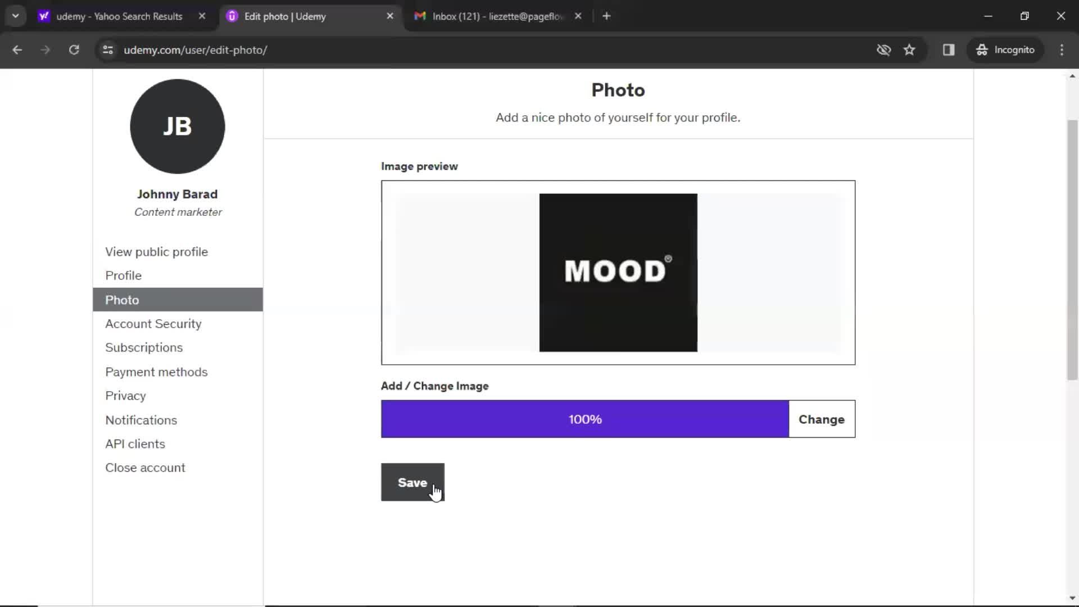This screenshot has height=607, width=1079.
Task: Open the site information icon in address bar
Action: 108,50
